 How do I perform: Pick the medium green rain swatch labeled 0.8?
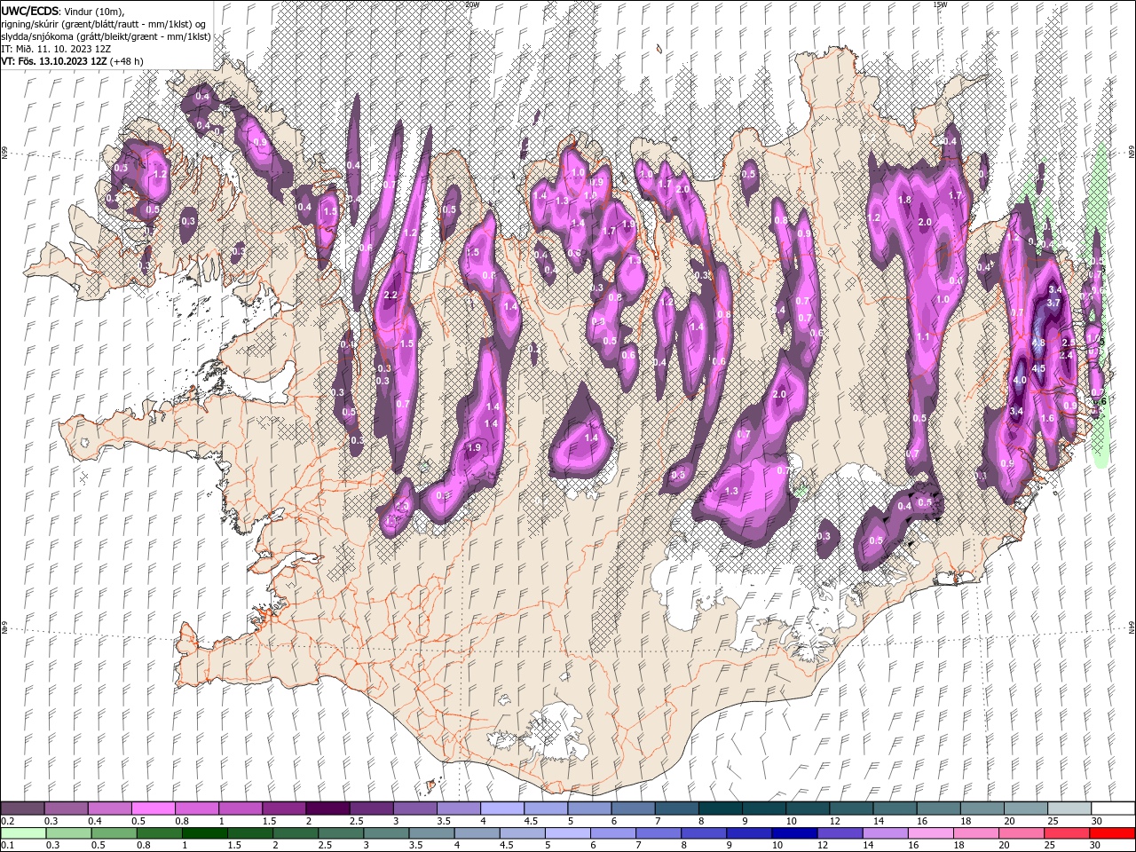(x=159, y=833)
